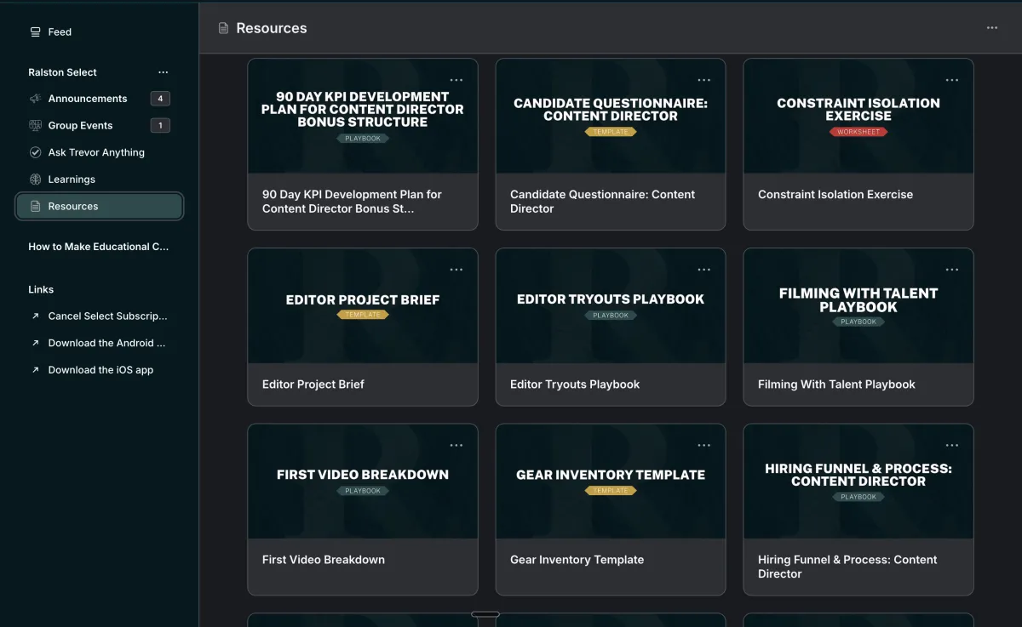Open the Constraint Isolation Exercise cover thumbnail

pyautogui.click(x=858, y=117)
